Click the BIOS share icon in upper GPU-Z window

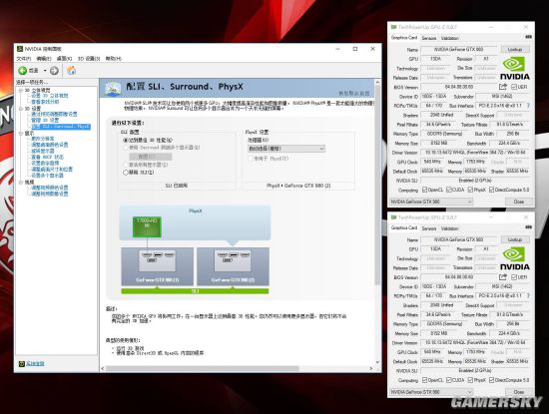(503, 87)
